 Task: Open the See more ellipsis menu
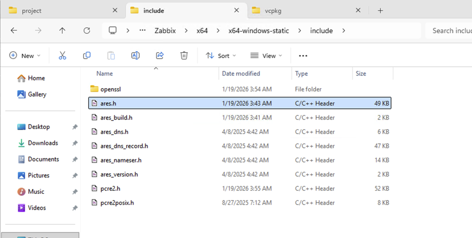click(x=303, y=56)
